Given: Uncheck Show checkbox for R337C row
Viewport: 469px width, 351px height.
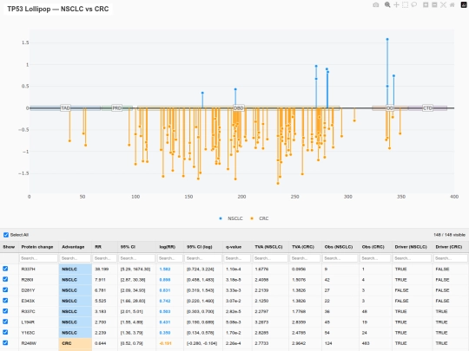Looking at the screenshot, I should tap(5, 311).
